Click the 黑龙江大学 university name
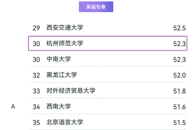 tap(61, 75)
